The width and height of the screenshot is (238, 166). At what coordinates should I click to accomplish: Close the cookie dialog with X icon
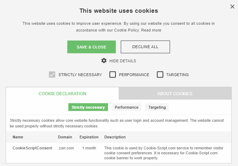point(232,6)
